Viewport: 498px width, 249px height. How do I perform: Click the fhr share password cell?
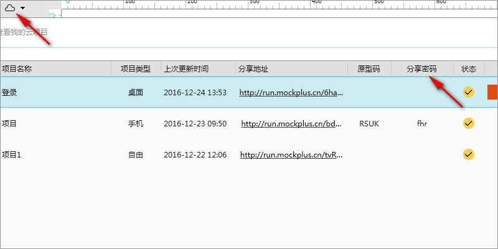[422, 123]
